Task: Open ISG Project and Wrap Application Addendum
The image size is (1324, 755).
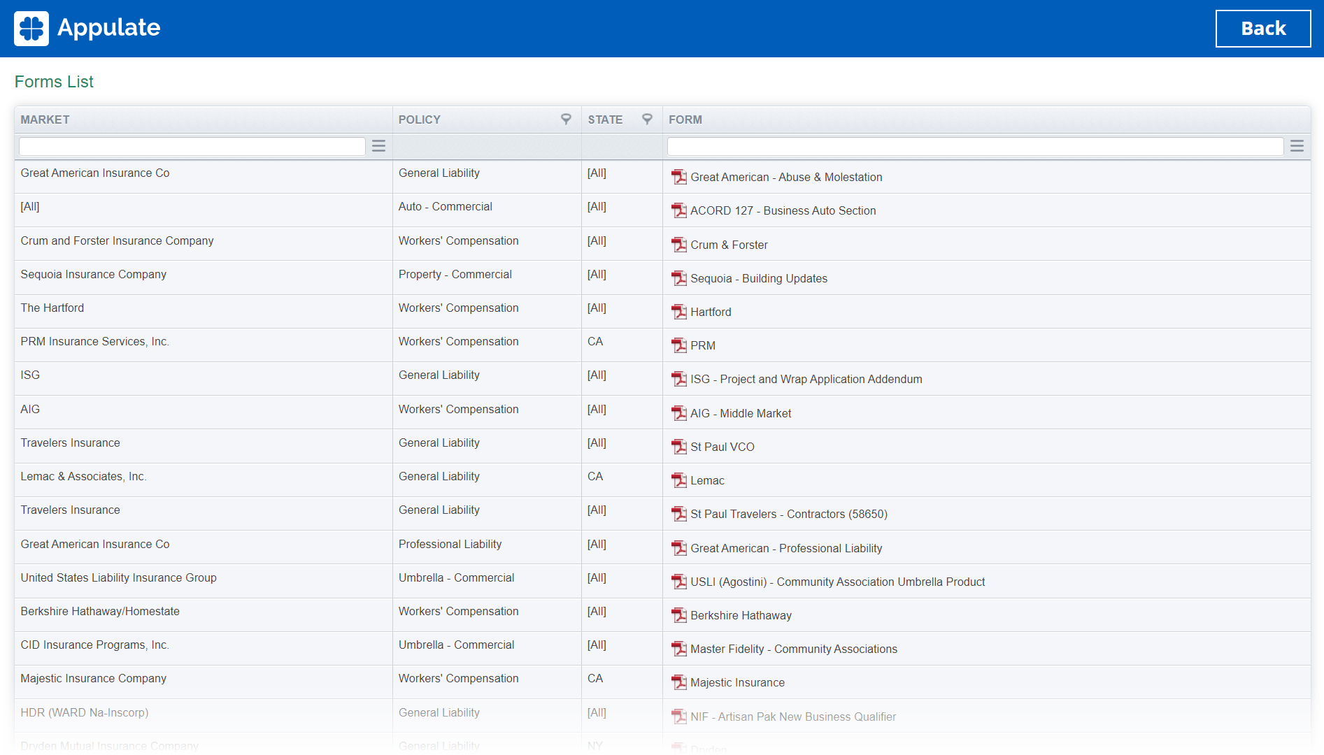Action: point(806,379)
